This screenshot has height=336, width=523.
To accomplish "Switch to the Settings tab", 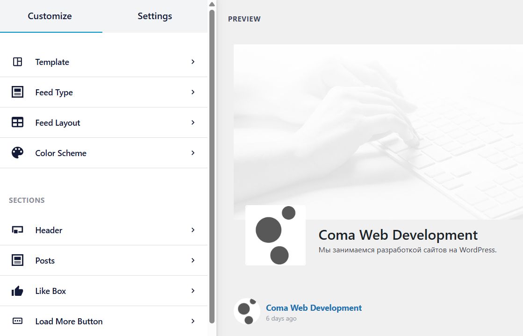I will [155, 16].
